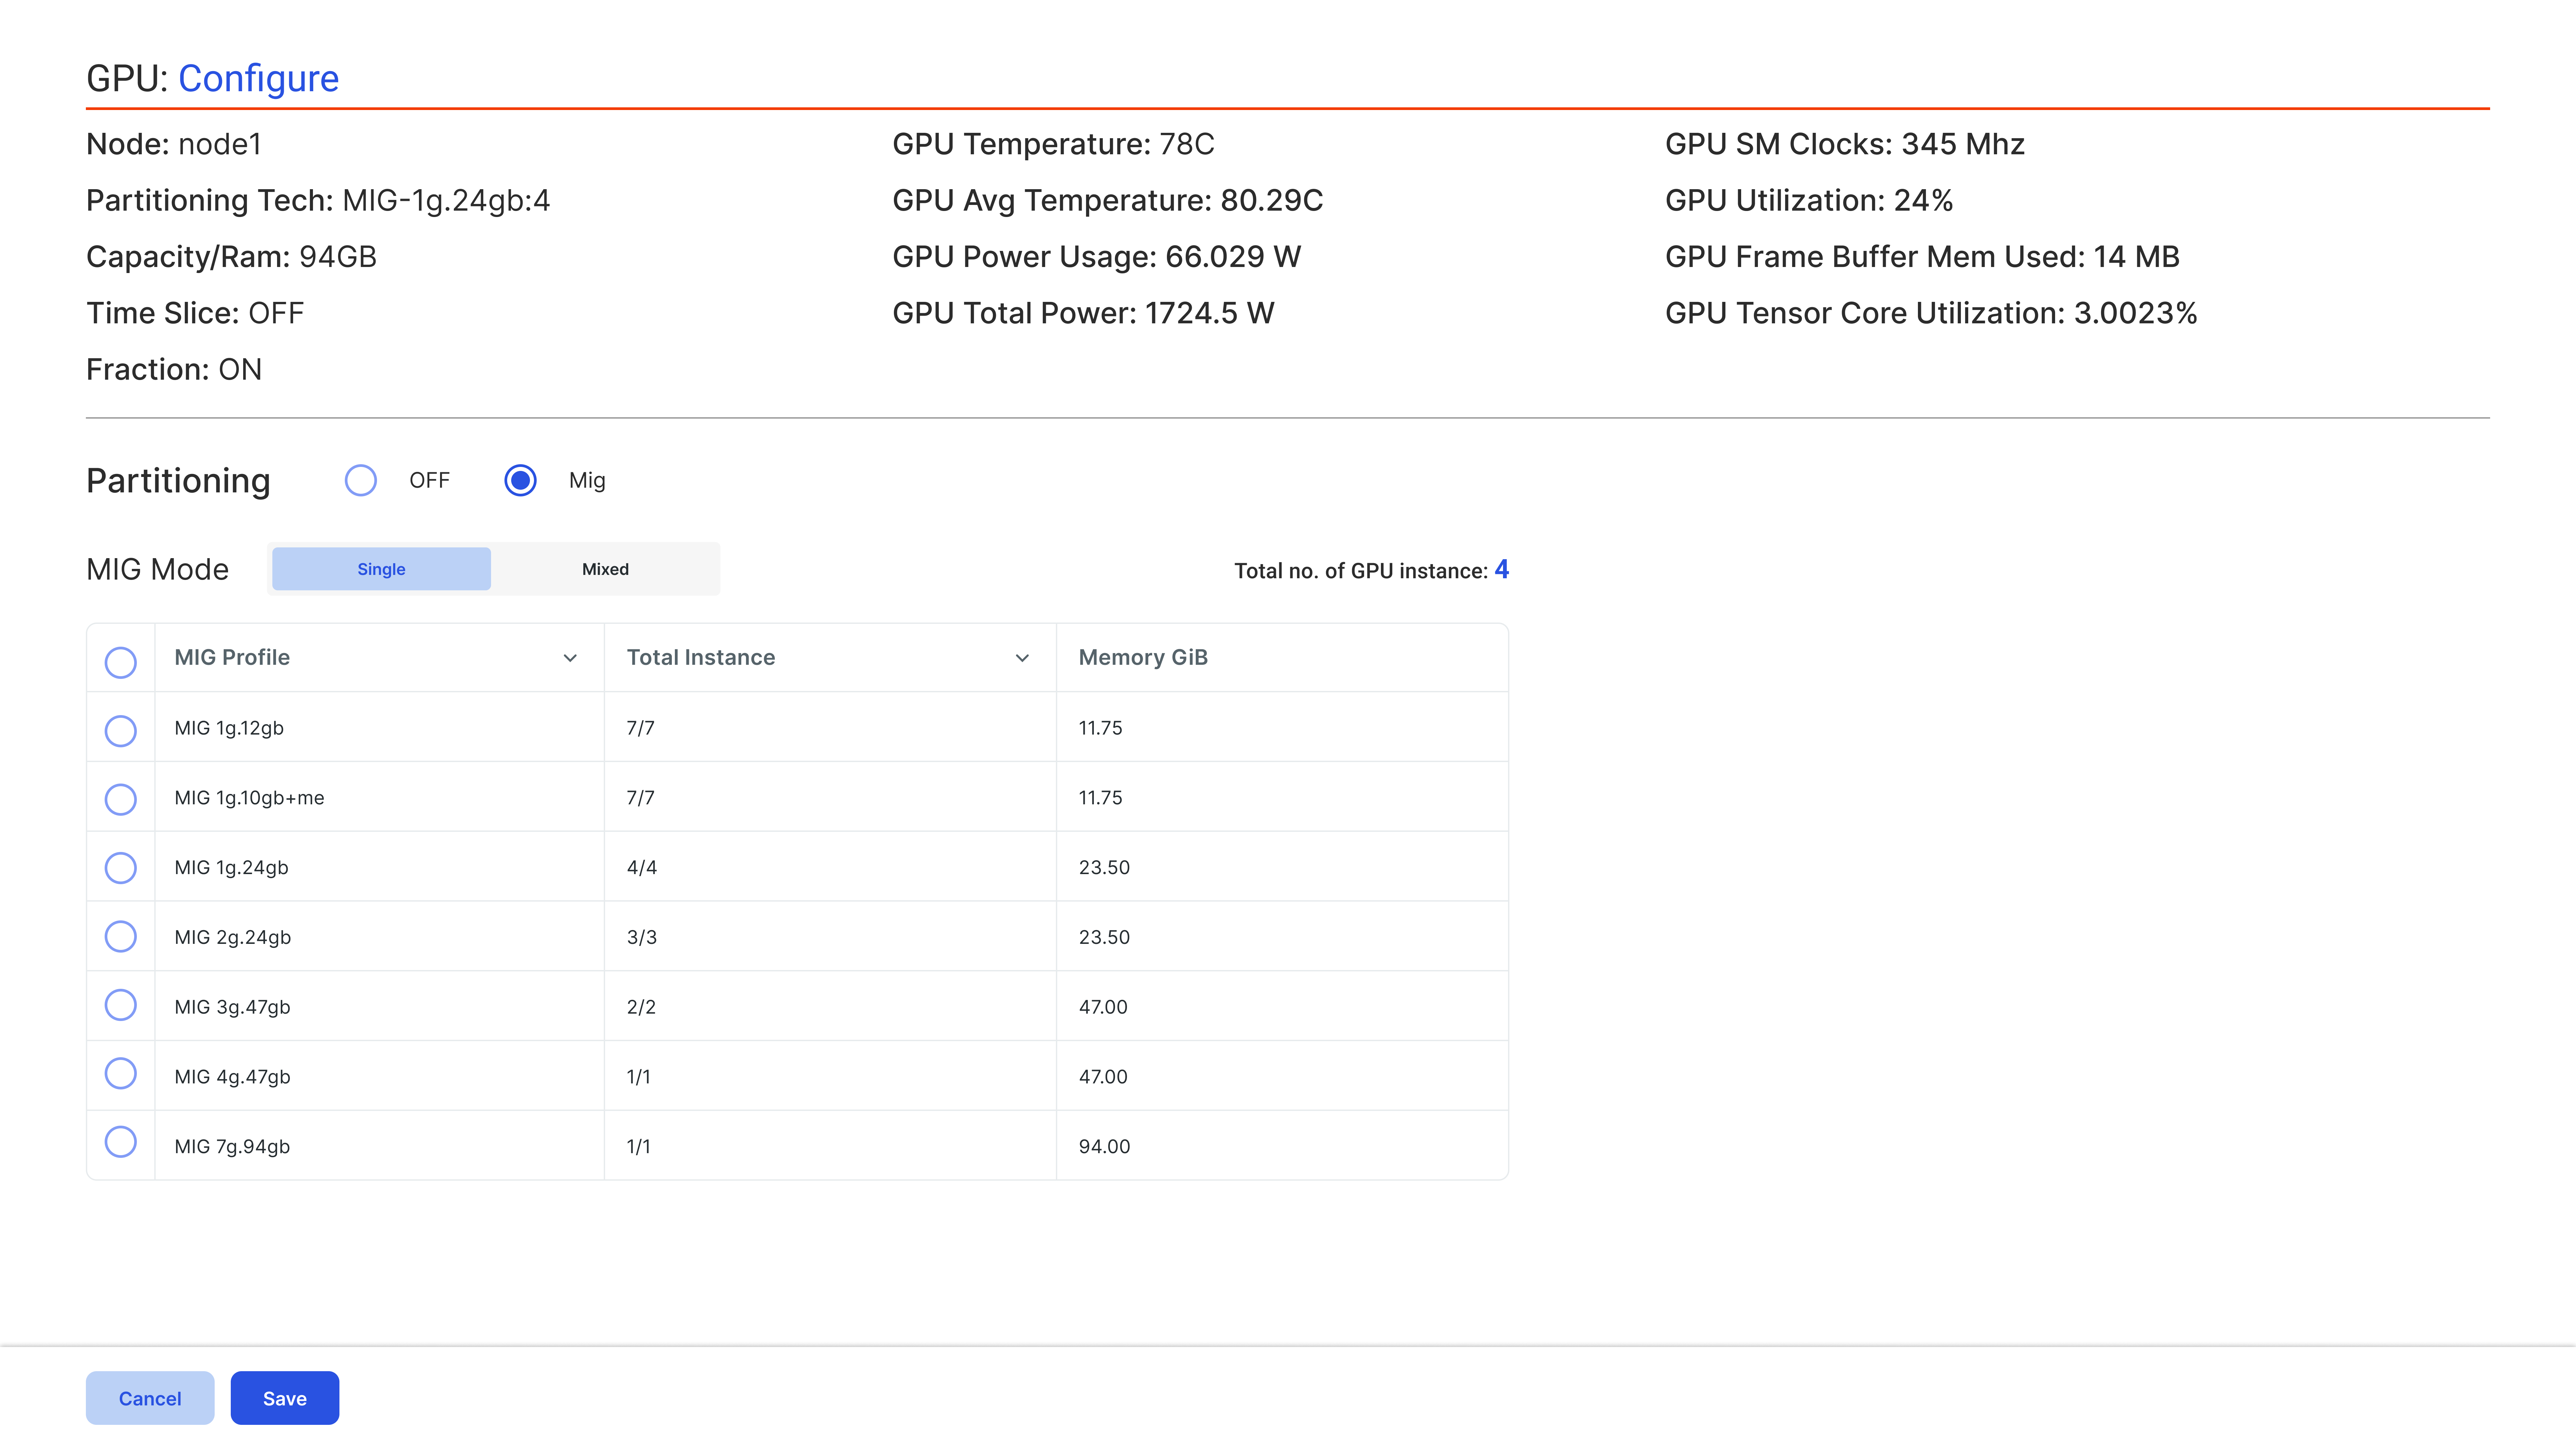Choose the MIG 7g.94gb profile radio
The image size is (2576, 1449).
tap(121, 1142)
